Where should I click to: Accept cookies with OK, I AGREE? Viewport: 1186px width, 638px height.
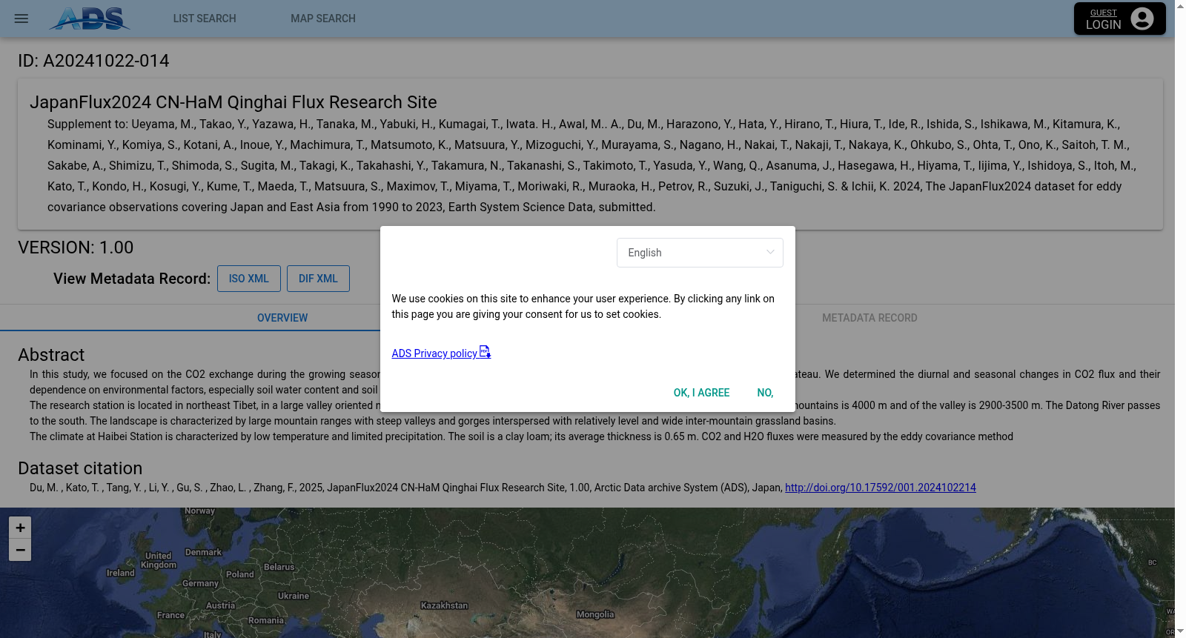pos(701,393)
